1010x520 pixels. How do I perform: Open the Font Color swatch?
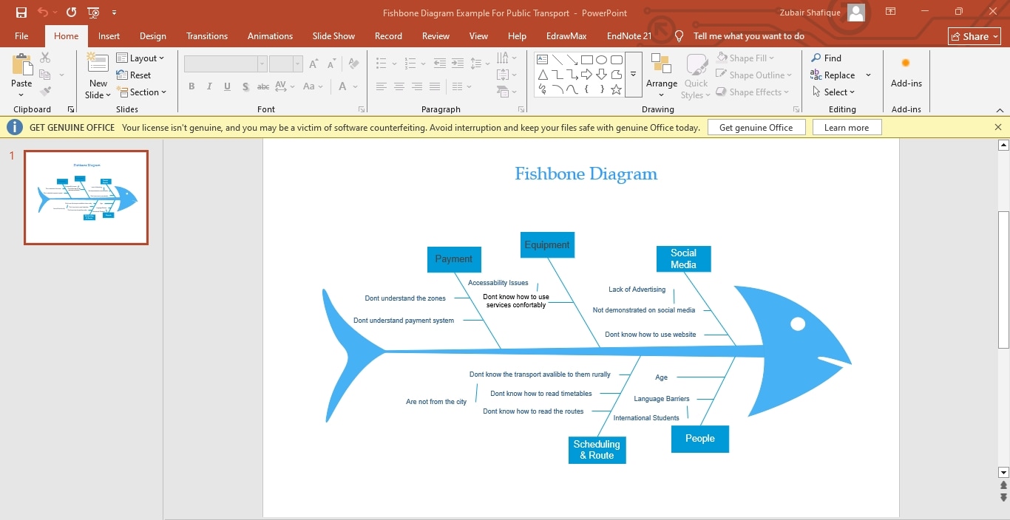(344, 86)
